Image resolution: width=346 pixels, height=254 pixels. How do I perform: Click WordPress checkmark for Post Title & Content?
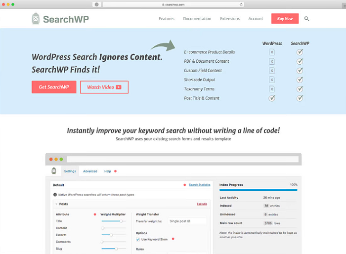click(272, 98)
